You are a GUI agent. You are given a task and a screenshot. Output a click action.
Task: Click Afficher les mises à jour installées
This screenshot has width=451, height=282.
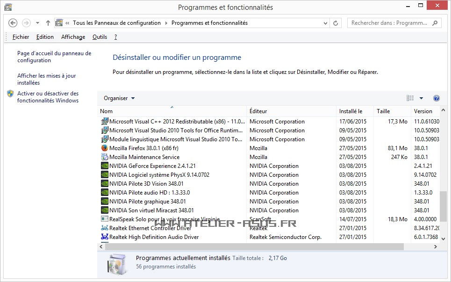(46, 79)
